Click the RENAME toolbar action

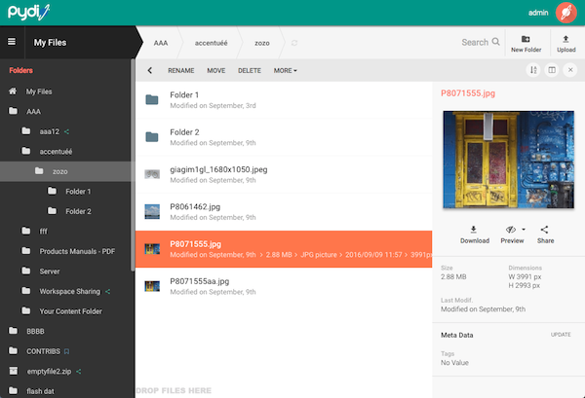[180, 70]
